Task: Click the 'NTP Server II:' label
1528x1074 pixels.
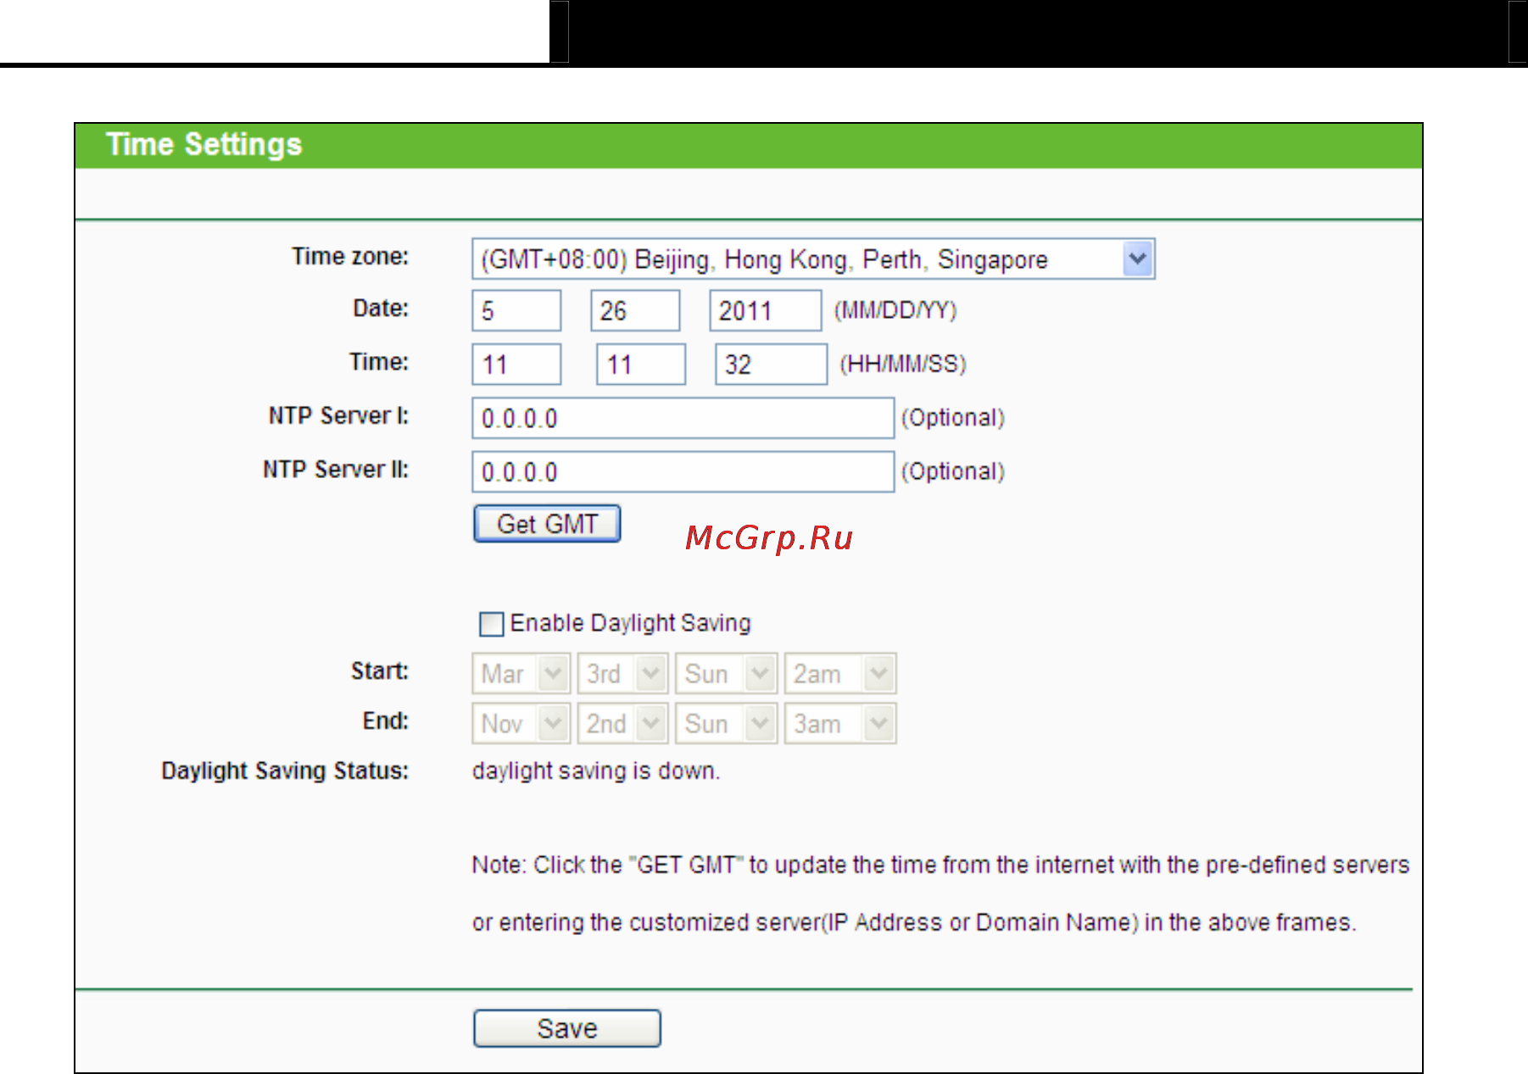Action: point(335,469)
